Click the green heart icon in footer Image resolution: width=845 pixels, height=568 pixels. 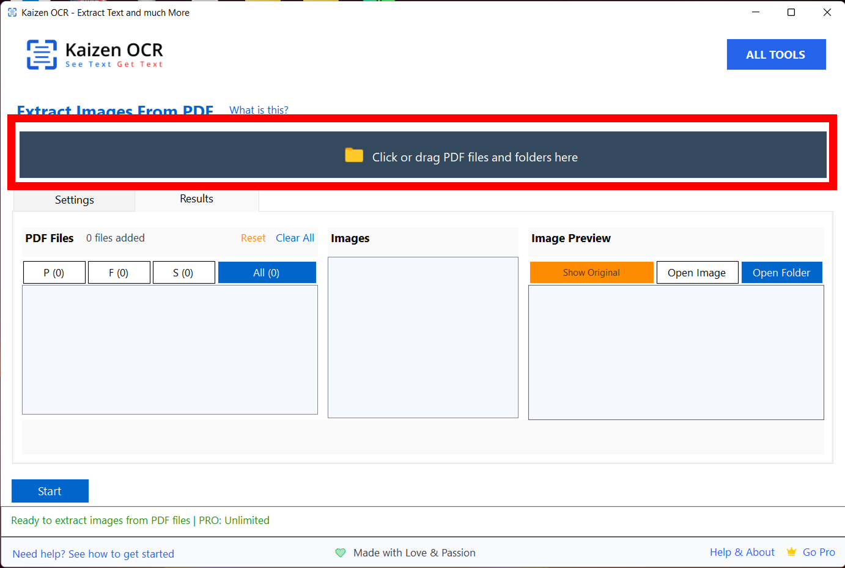pyautogui.click(x=341, y=553)
